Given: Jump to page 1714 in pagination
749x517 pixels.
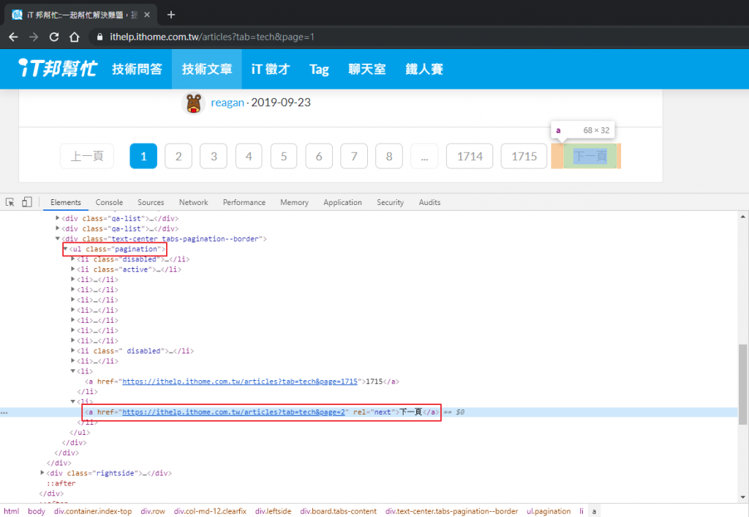Looking at the screenshot, I should (470, 156).
